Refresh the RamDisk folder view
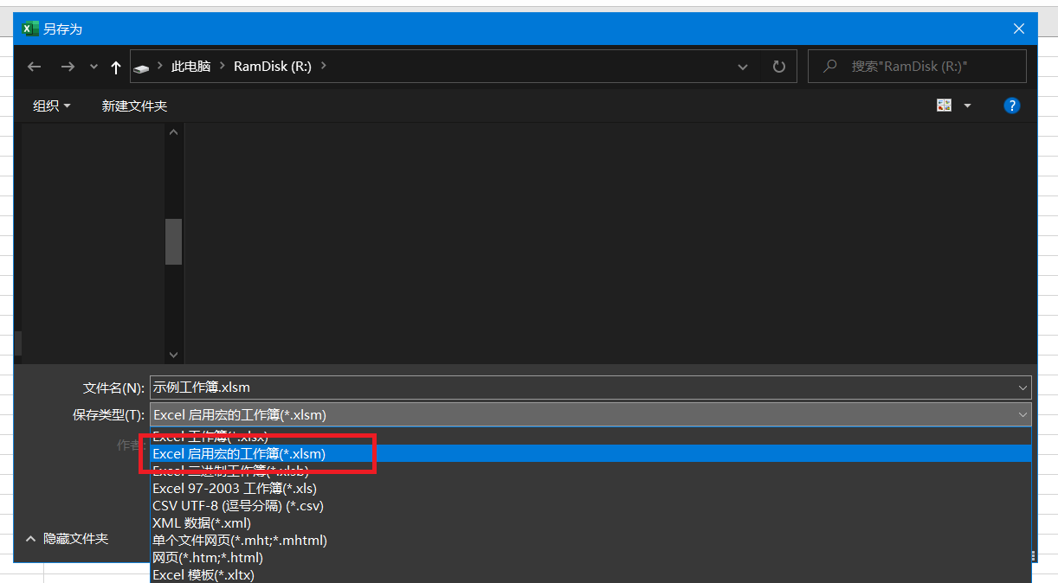1058x583 pixels. tap(779, 67)
